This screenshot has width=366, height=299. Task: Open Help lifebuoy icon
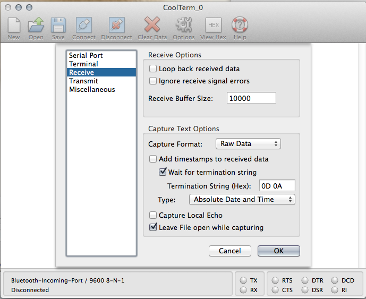[x=240, y=24]
